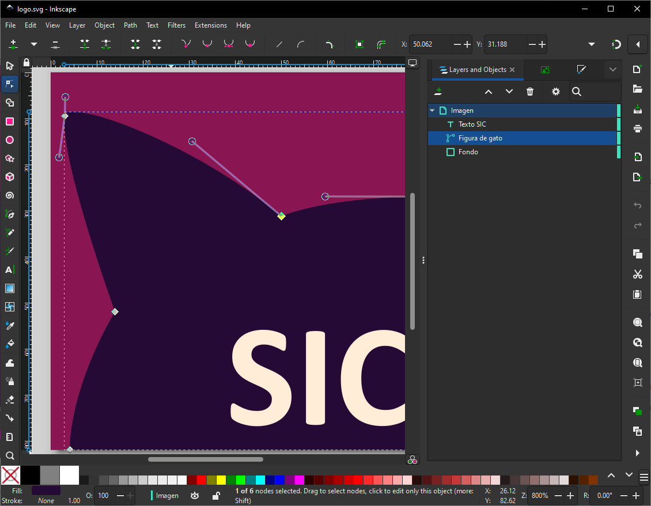Select the Rectangle tool
The height and width of the screenshot is (506, 651).
tap(9, 121)
